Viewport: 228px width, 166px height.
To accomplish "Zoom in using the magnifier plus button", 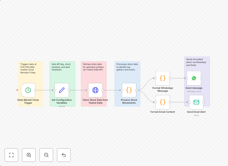I will tap(29, 155).
